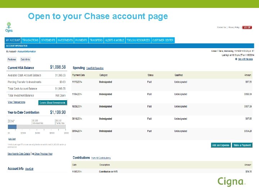Open the Statements tab

coord(48,40)
